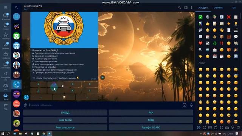Choose inline option Ж
This screenshot has width=242, height=136.
pos(73,91)
